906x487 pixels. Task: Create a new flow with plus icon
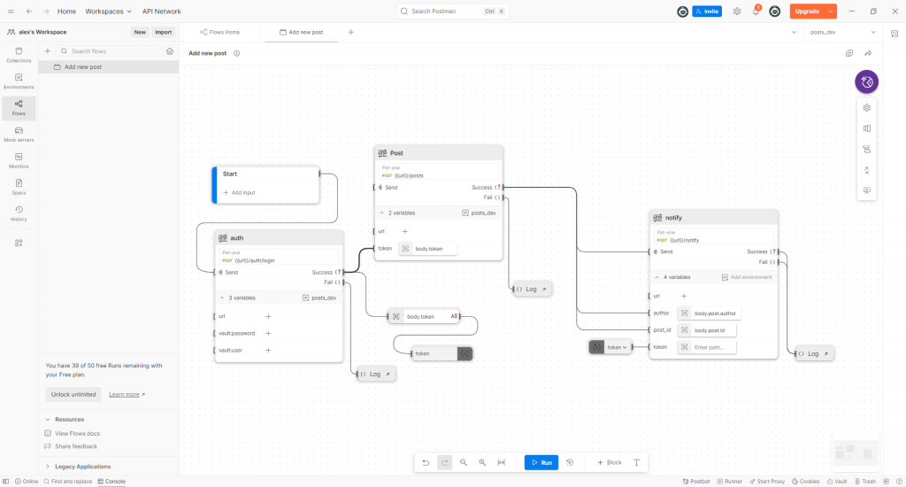pos(48,50)
